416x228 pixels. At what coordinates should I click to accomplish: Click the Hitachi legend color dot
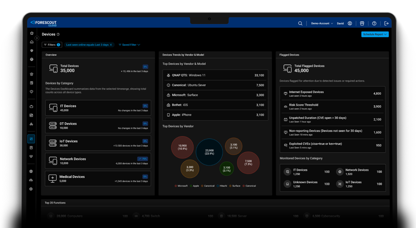218,186
